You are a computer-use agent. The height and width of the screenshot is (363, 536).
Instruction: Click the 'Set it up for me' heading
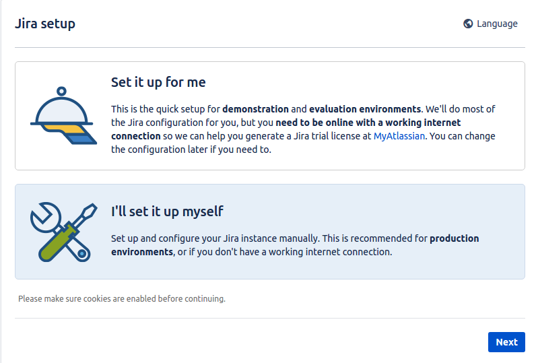pyautogui.click(x=158, y=82)
